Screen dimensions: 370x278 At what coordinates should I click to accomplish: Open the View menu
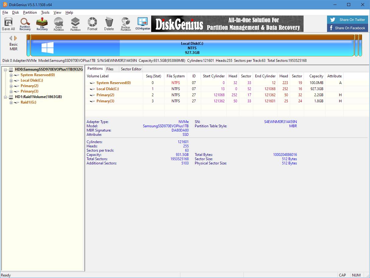pos(57,12)
